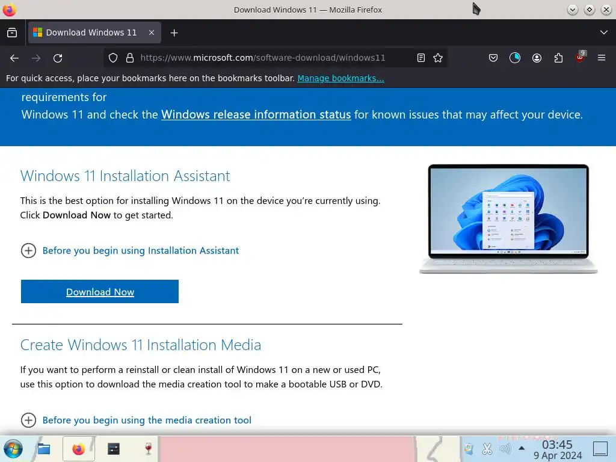
Task: Go back to the previous page
Action: click(x=14, y=58)
